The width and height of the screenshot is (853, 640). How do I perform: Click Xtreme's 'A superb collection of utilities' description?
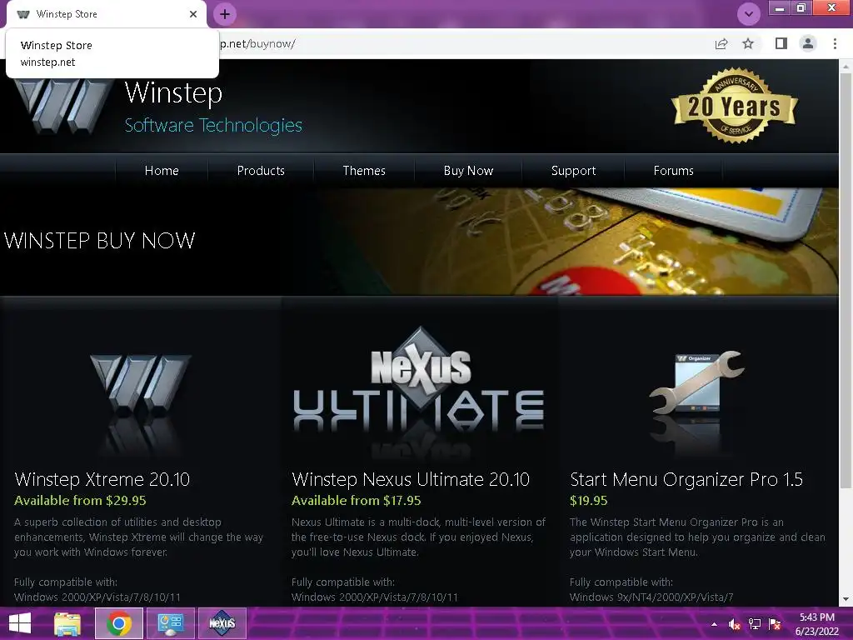[x=139, y=537]
